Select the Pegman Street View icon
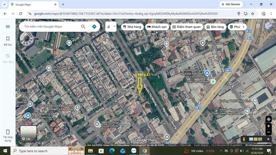Viewport: 276px width, 155px height. tap(244, 139)
